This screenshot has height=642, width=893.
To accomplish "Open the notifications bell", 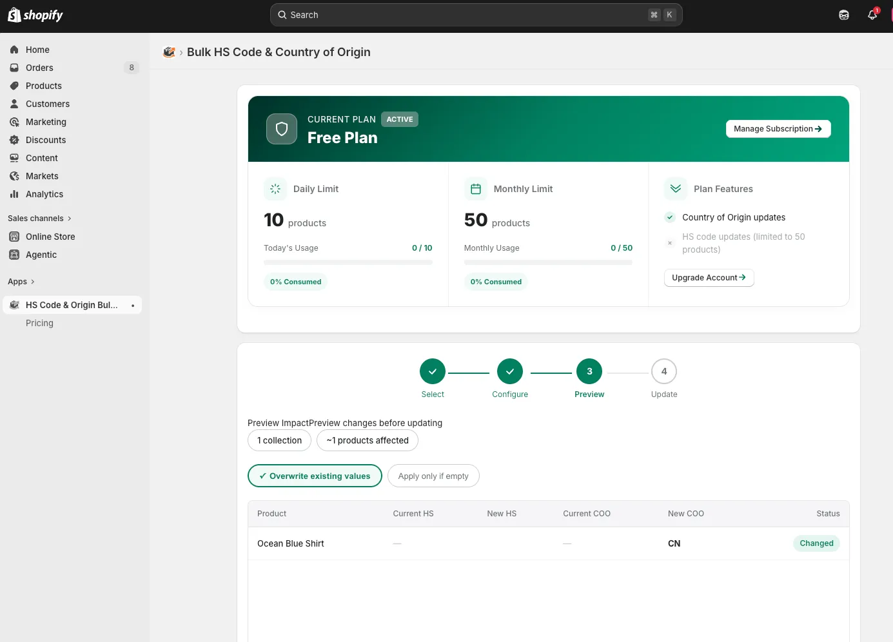I will click(x=872, y=15).
